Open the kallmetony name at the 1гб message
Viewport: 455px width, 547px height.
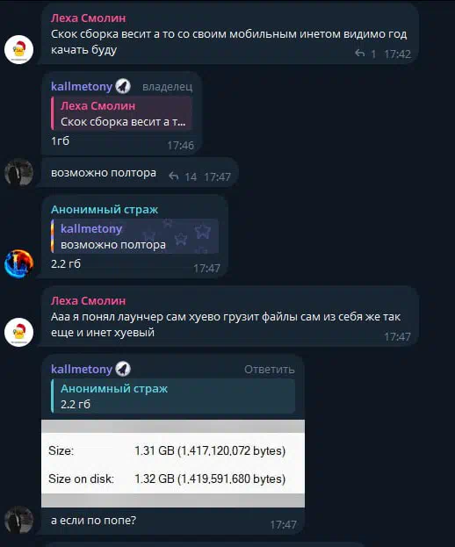click(82, 86)
